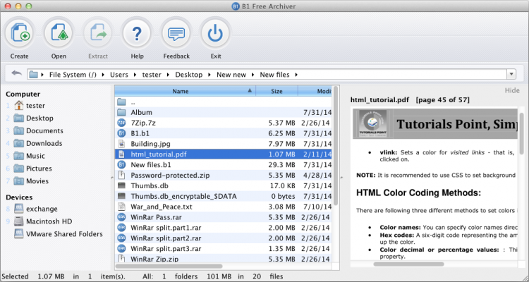Screen dimensions: 529x282
Task: Open the path bar dropdown arrow
Action: 510,74
